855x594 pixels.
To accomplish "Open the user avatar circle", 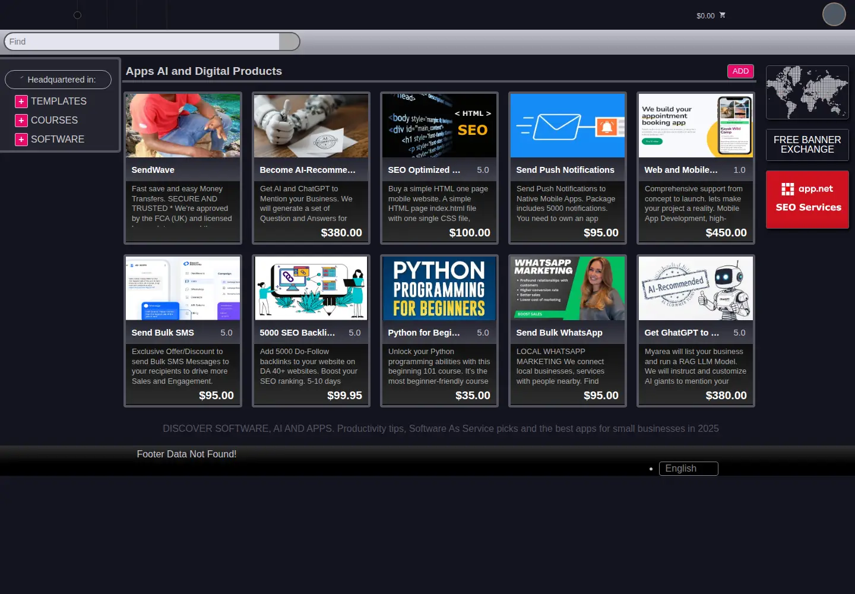I will click(x=834, y=14).
